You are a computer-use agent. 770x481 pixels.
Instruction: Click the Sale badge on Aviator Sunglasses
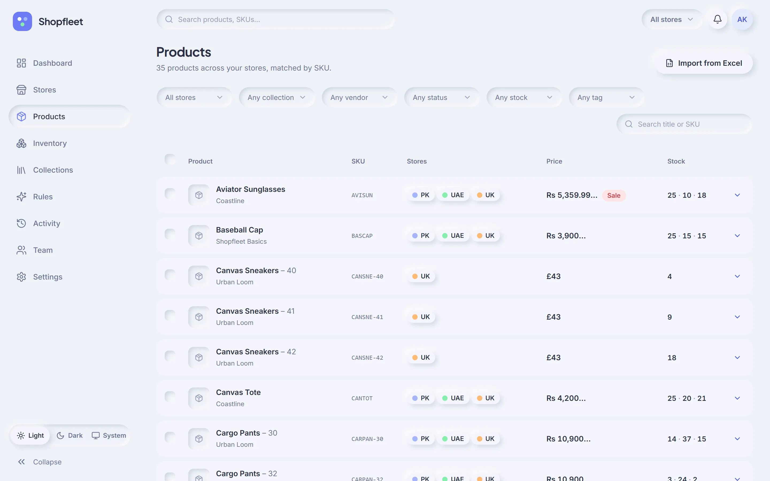click(x=614, y=195)
